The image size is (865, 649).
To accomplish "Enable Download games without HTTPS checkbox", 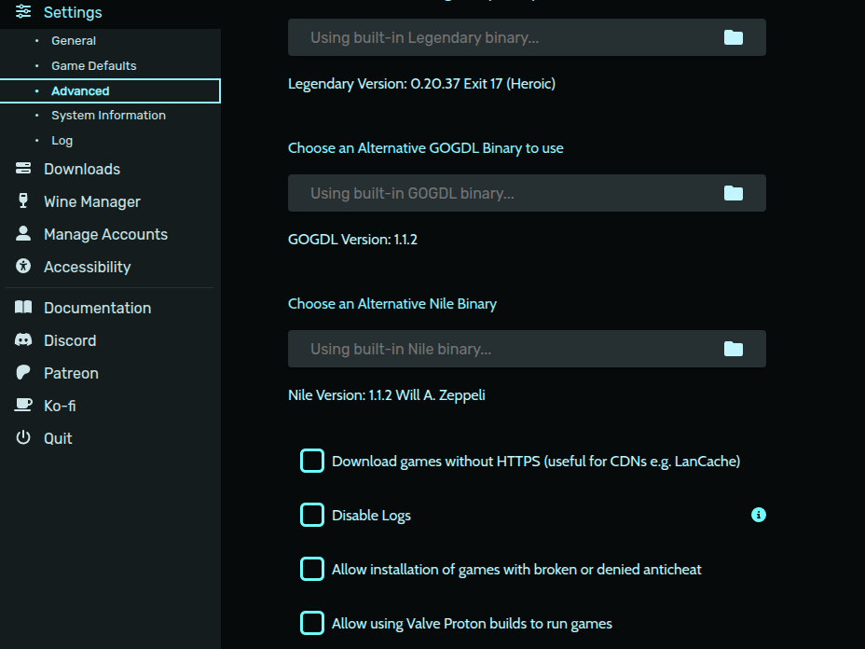I will pos(312,461).
